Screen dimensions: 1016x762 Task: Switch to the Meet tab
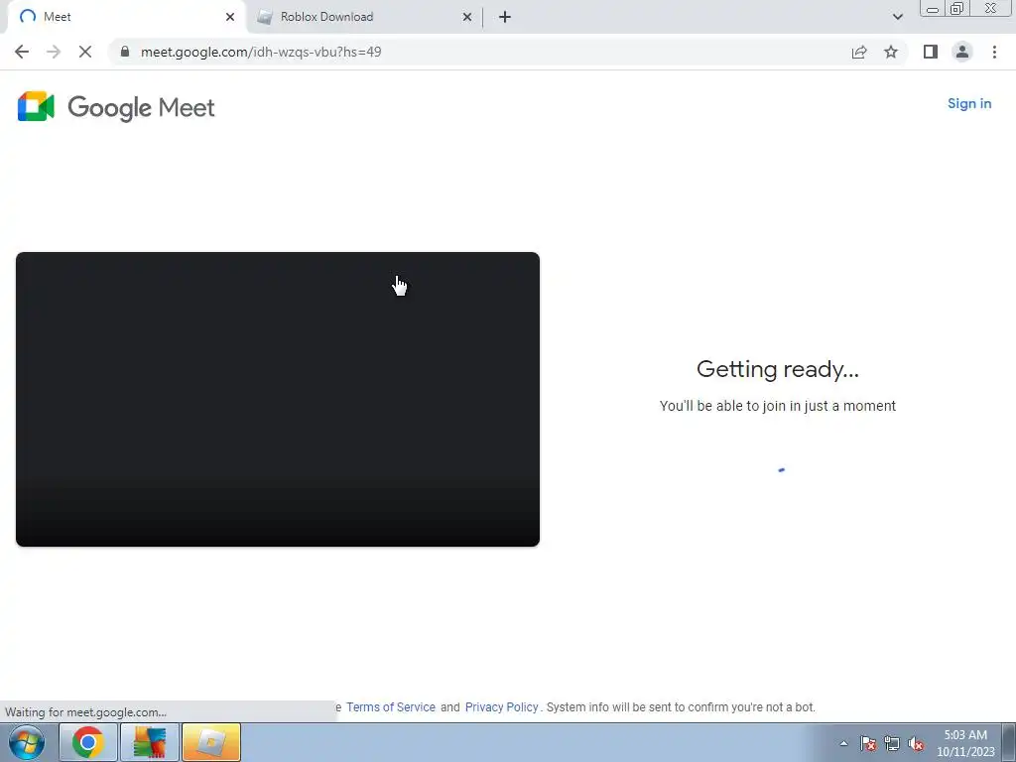126,17
